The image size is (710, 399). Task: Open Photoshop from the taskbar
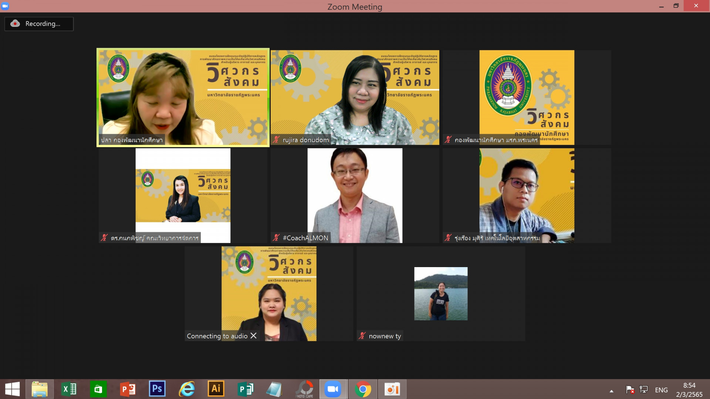point(157,389)
